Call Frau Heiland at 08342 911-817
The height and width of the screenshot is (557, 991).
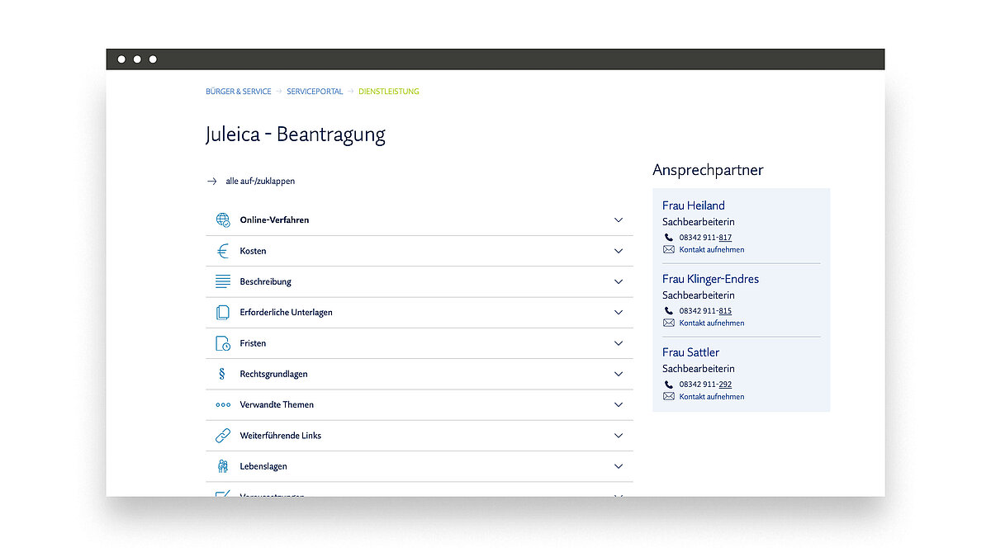705,238
